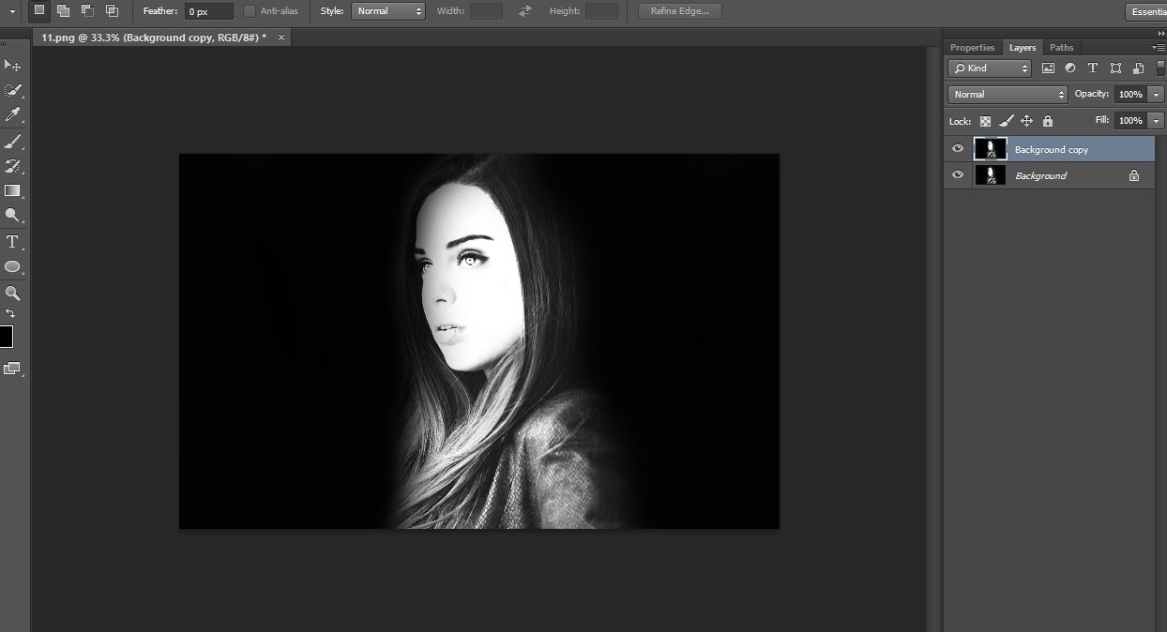
Task: Select the Move tool
Action: click(12, 66)
